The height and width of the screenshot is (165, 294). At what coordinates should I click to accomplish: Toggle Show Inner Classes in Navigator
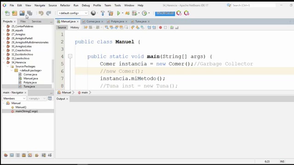click(30, 155)
